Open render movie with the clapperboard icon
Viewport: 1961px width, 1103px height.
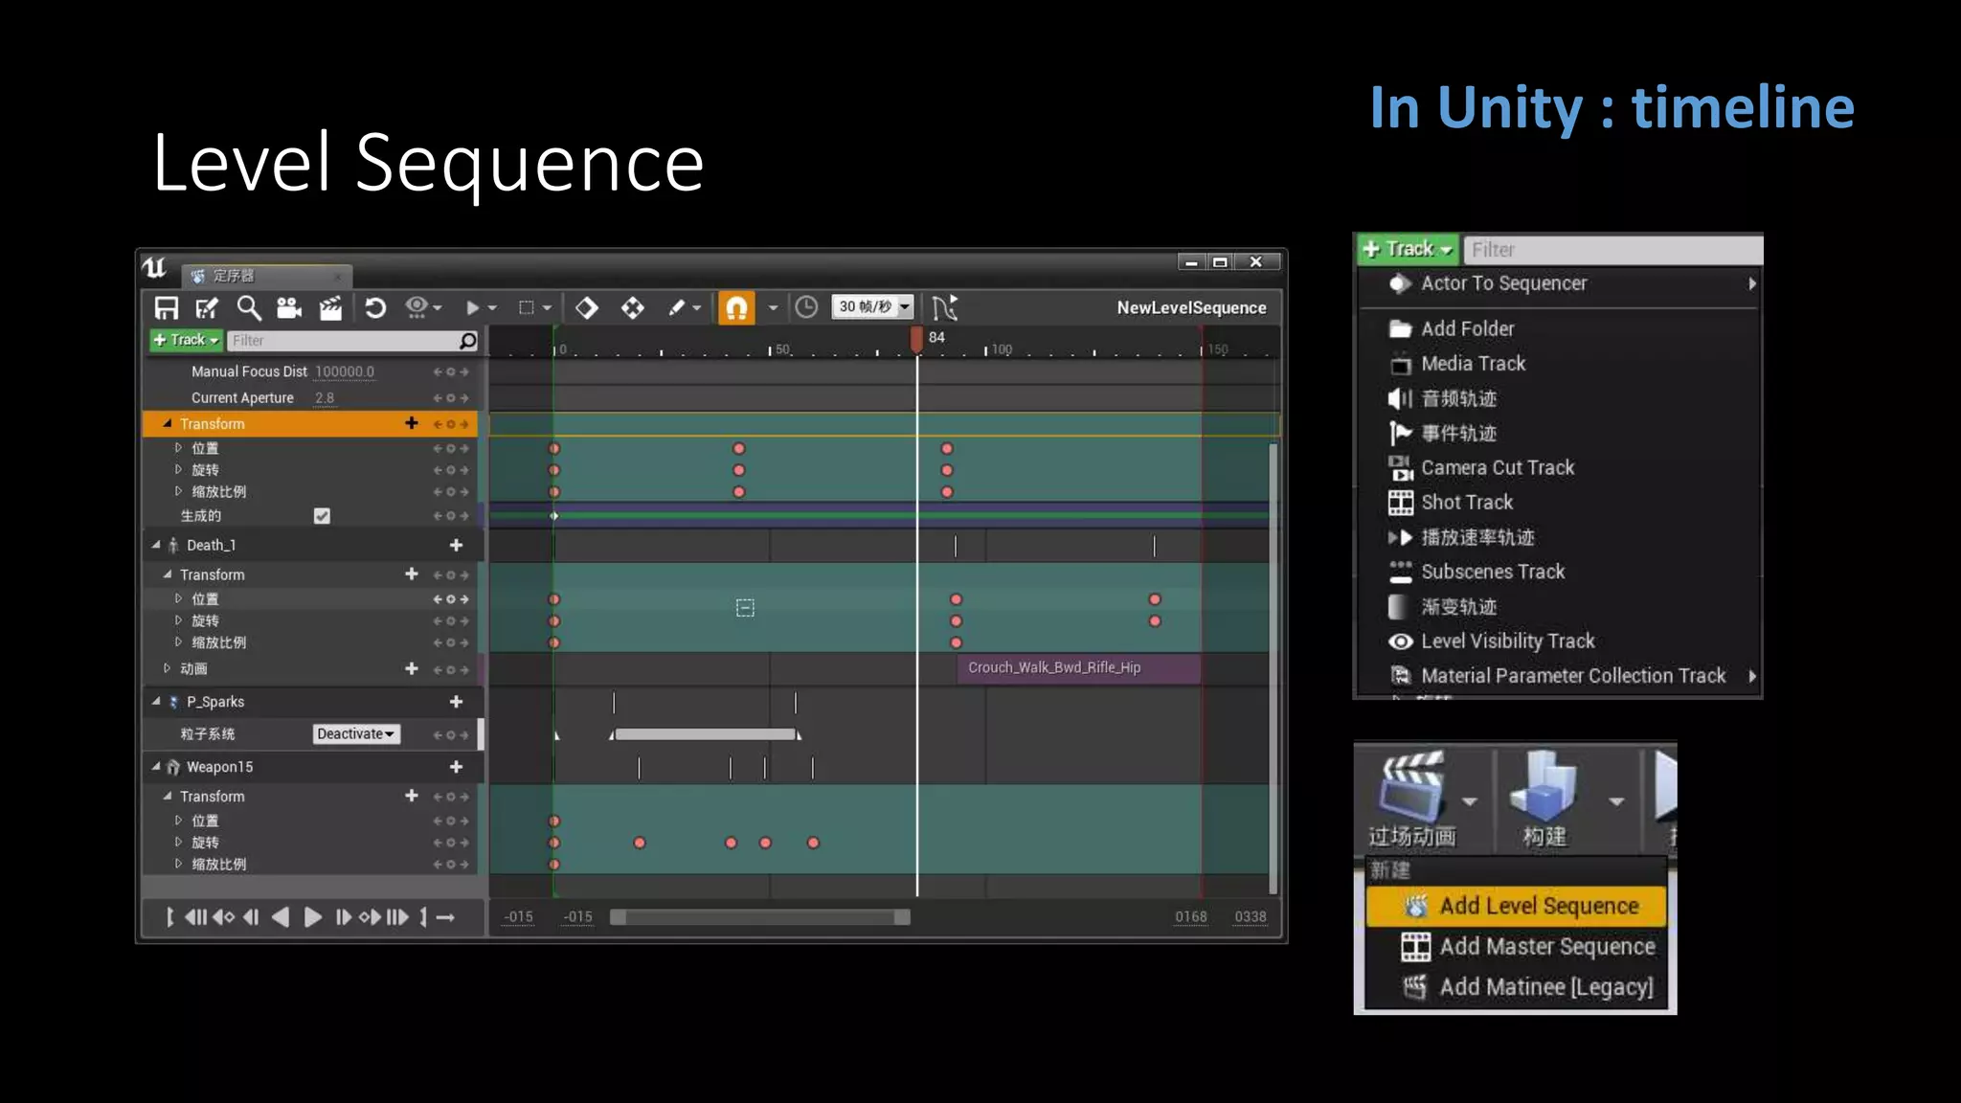pyautogui.click(x=330, y=307)
